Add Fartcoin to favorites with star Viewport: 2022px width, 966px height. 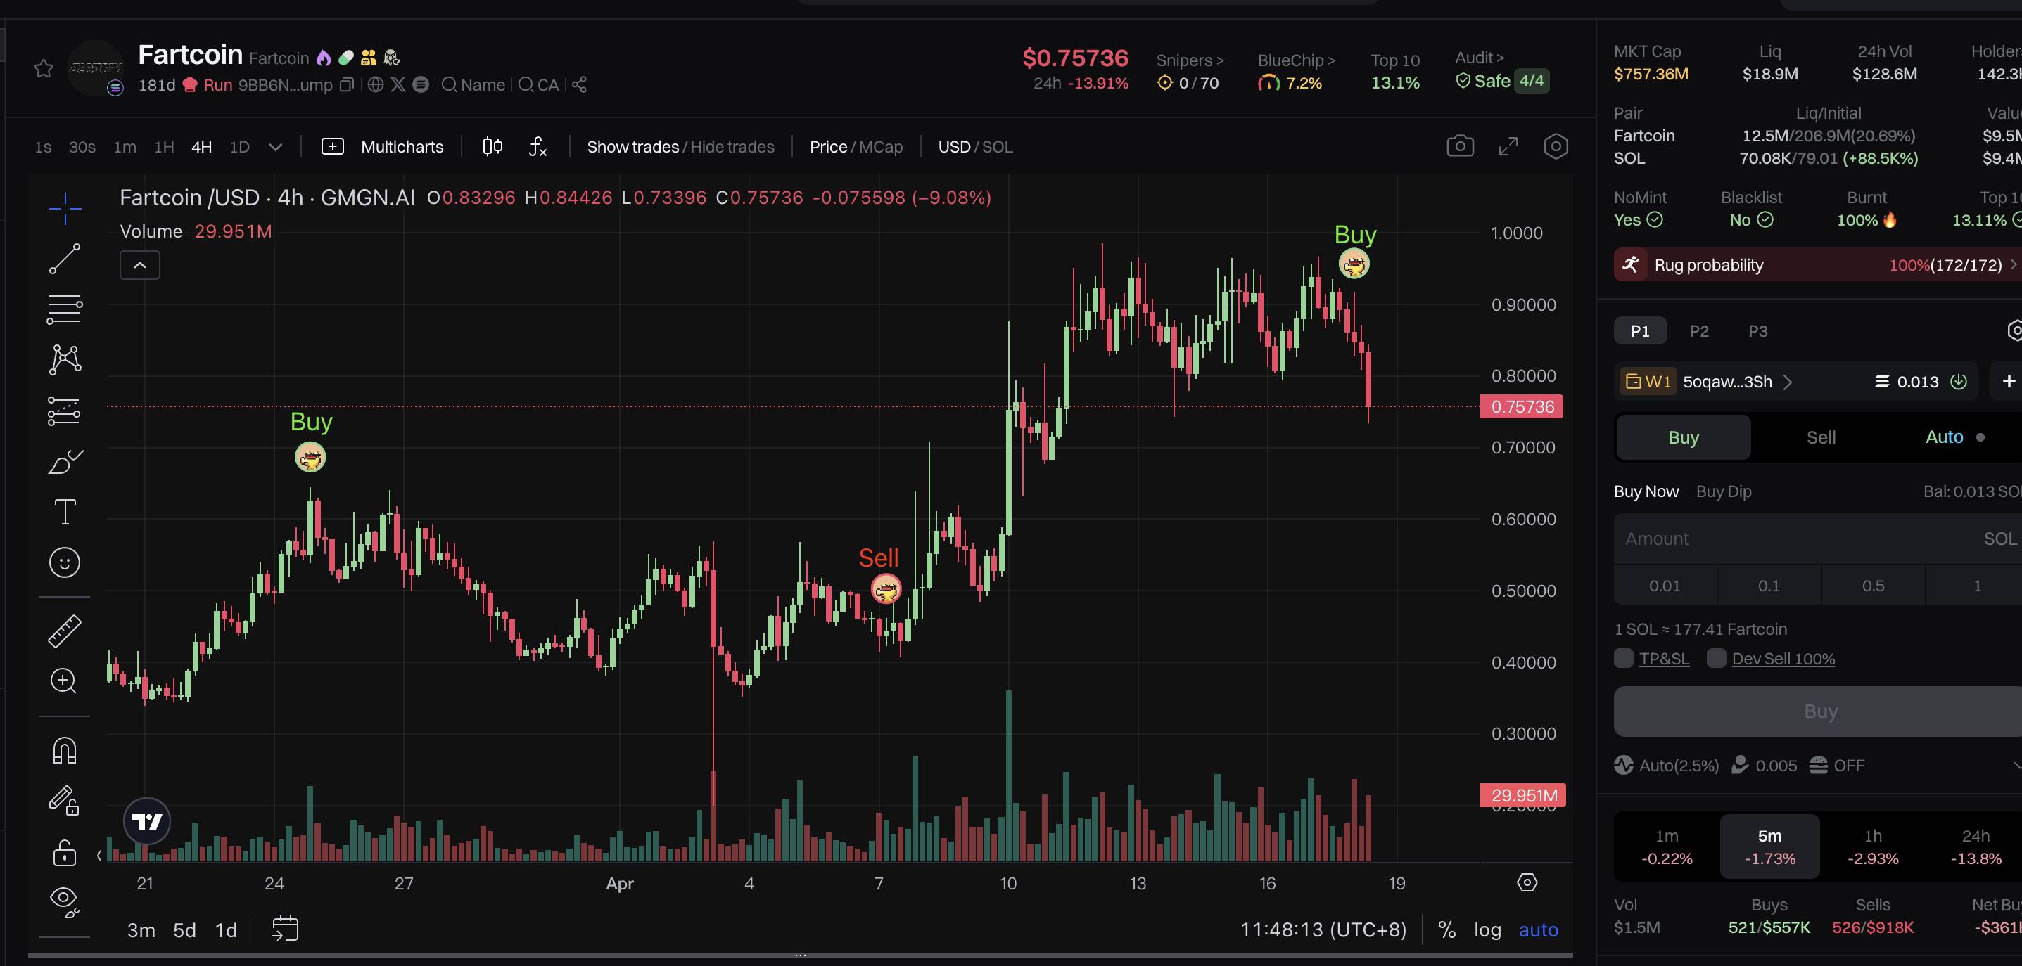click(43, 69)
